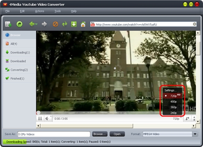The width and height of the screenshot is (203, 147).
Task: Click the horizontal scrollbar thumb
Action: (x=87, y=126)
